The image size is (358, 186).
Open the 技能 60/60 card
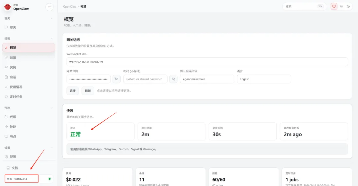(244, 177)
